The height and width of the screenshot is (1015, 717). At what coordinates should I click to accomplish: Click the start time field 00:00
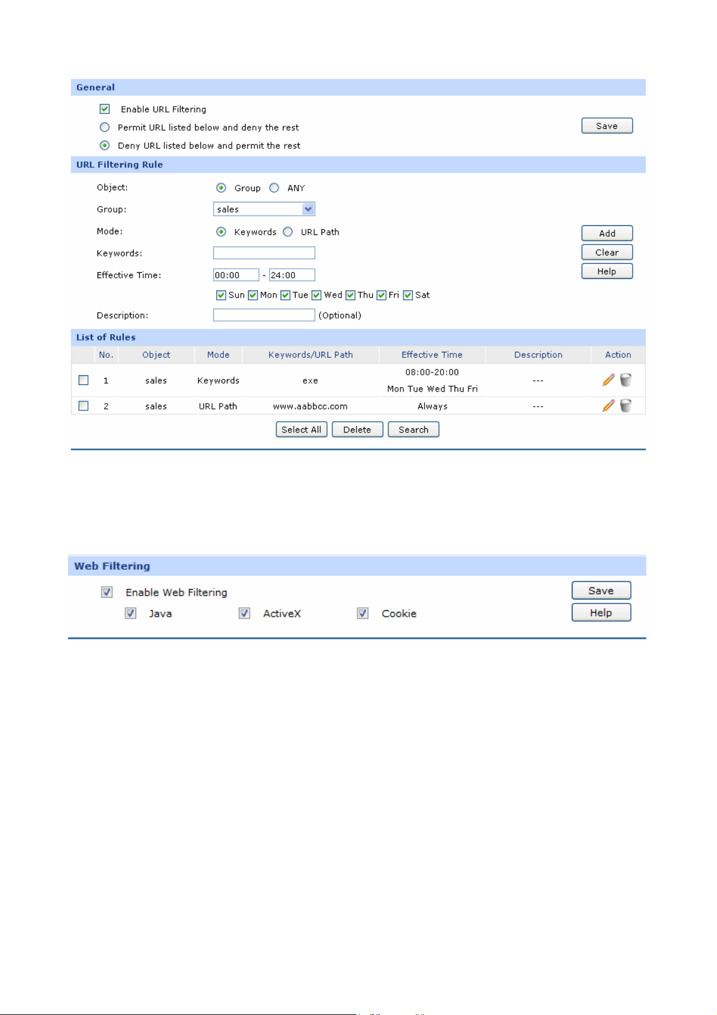tap(236, 275)
